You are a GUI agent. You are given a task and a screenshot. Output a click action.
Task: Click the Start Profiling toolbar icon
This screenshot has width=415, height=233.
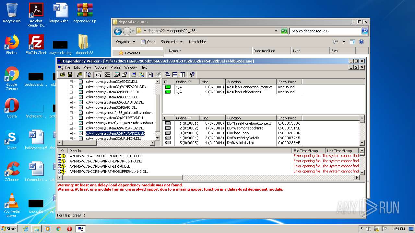point(151,74)
